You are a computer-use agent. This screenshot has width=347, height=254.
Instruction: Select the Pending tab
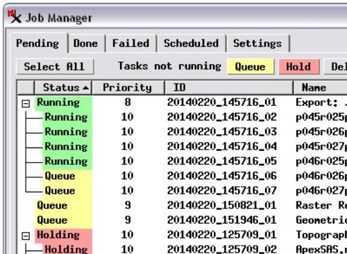(38, 44)
